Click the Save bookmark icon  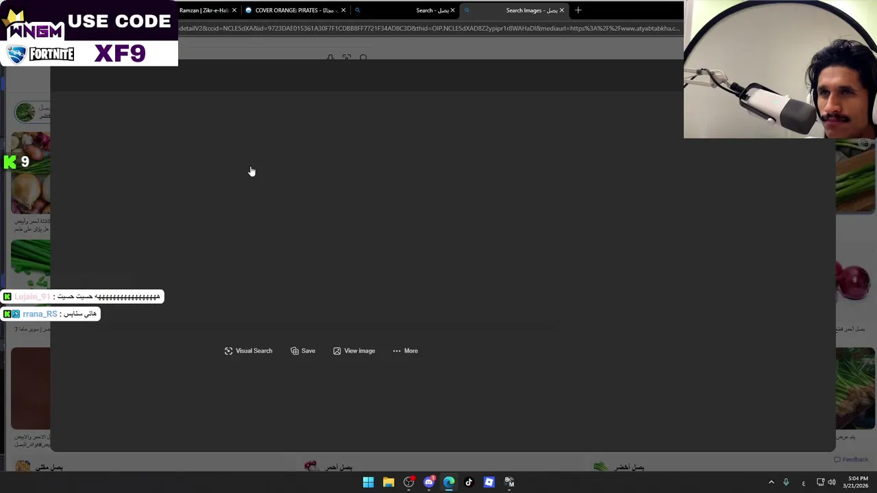(295, 351)
